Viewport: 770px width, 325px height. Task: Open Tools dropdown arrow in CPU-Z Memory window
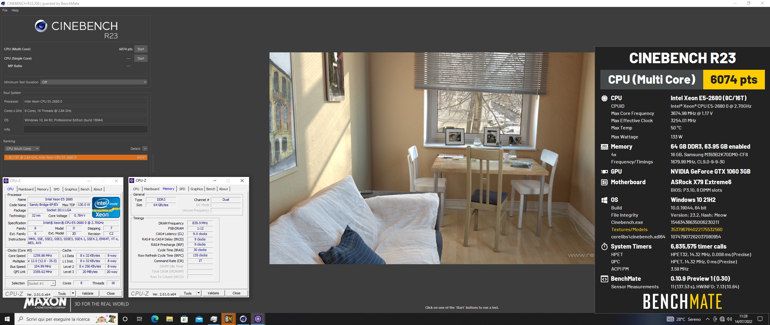(198, 293)
